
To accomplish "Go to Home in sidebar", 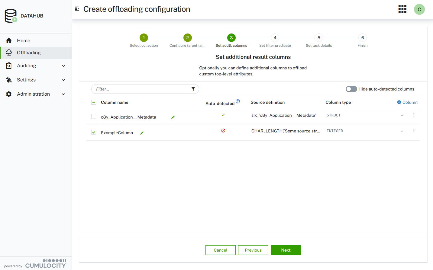I will [x=24, y=40].
